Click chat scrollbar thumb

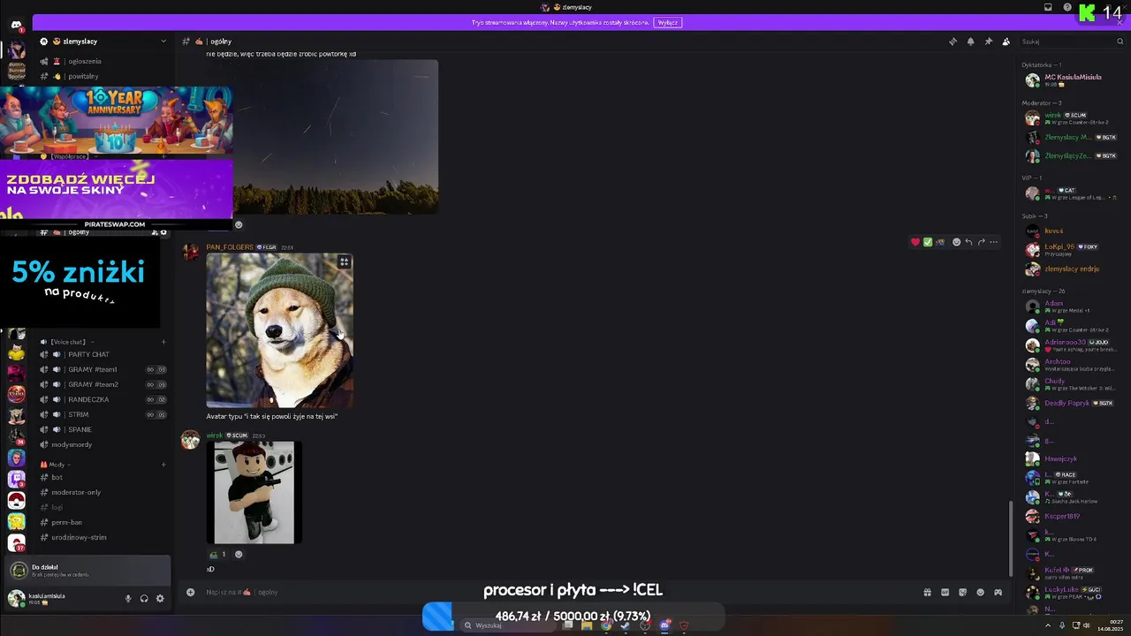click(x=1012, y=537)
